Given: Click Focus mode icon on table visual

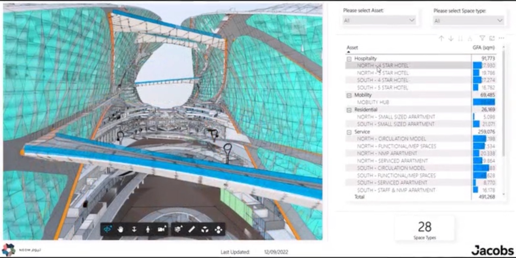Looking at the screenshot, I should pos(492,38).
